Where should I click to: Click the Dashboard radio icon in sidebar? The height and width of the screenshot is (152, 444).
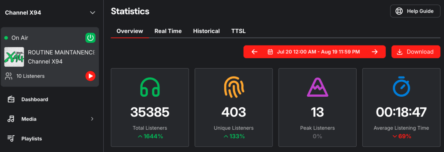pos(11,99)
